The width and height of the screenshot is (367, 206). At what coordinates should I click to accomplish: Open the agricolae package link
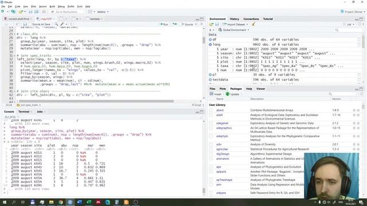tap(222, 149)
